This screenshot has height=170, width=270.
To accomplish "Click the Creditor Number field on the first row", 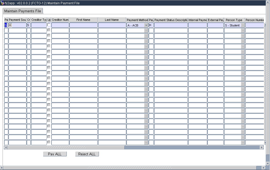I will pyautogui.click(x=60, y=25).
